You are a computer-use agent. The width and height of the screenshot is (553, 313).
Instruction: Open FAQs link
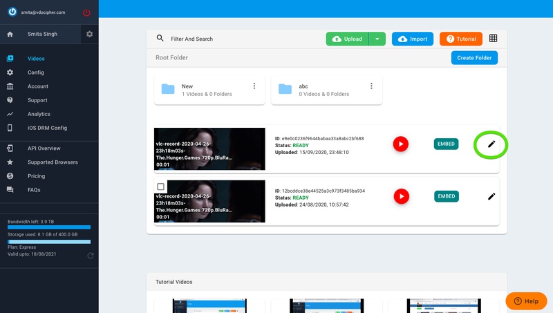pos(34,189)
